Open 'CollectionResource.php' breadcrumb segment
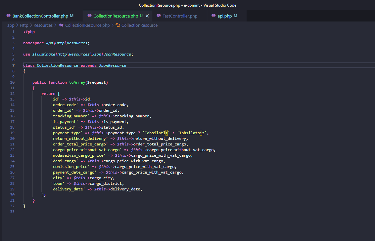The image size is (375, 241). coord(87,25)
